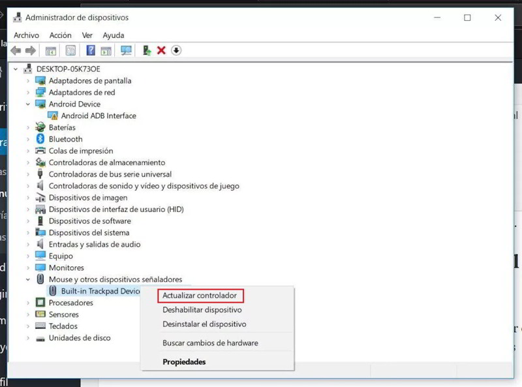
Task: Click the back arrow toolbar icon
Action: (x=16, y=50)
